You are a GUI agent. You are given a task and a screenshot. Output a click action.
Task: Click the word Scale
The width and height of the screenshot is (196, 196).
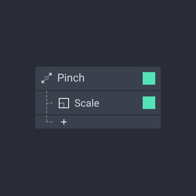click(x=87, y=103)
